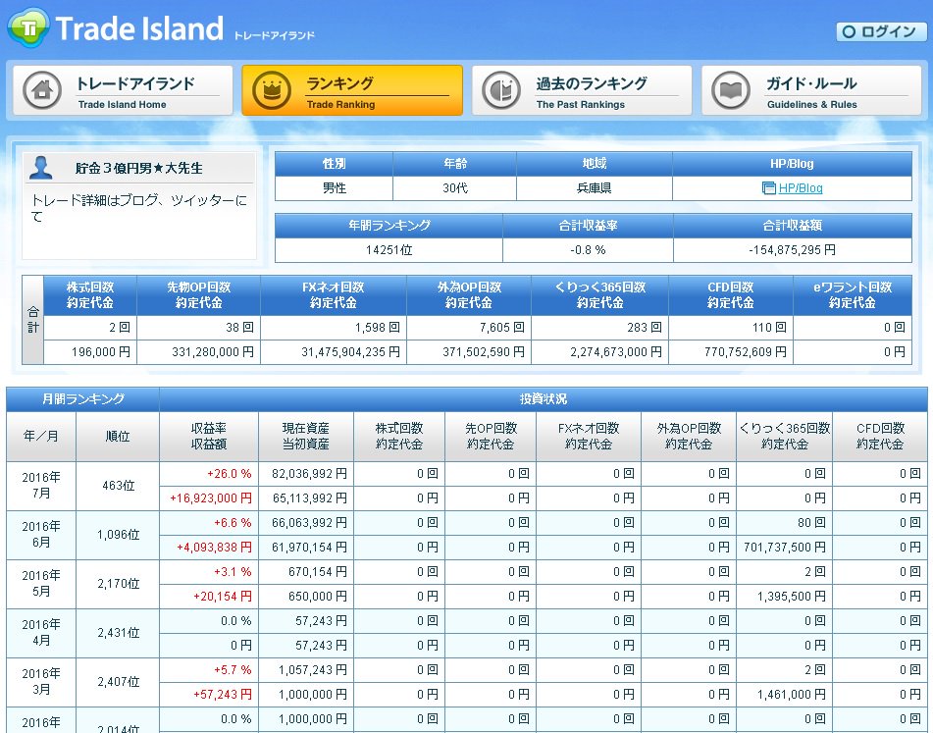Click the username 貯金３億円男★大先生
This screenshot has width=933, height=733.
138,169
